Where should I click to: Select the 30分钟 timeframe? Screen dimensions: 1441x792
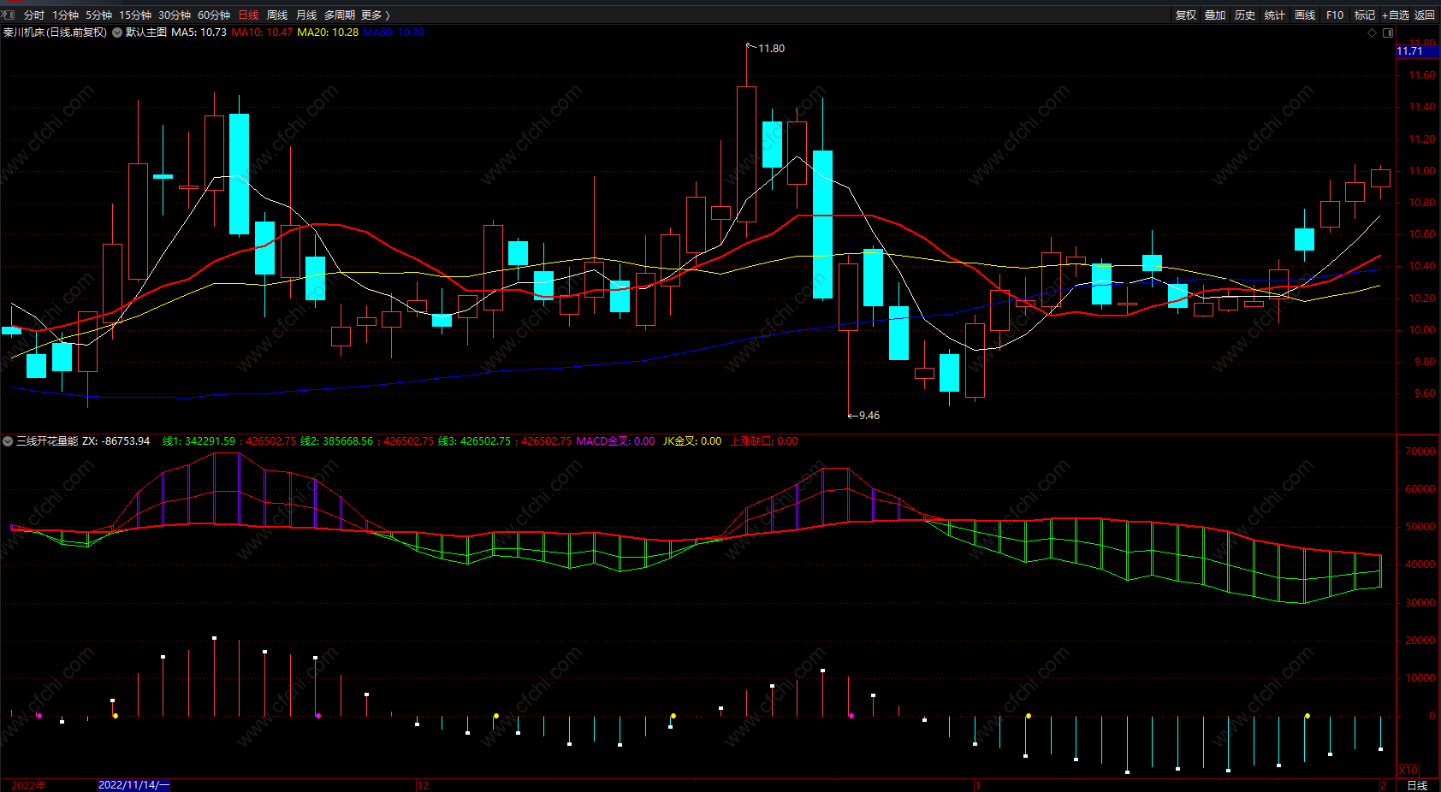[175, 15]
